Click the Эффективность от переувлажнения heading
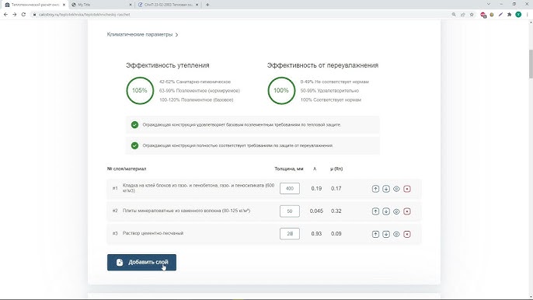Image resolution: width=533 pixels, height=300 pixels. [x=322, y=65]
